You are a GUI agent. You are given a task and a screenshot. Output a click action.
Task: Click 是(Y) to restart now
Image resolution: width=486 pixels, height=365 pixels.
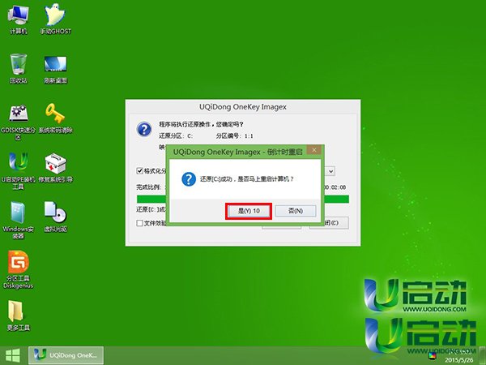point(249,211)
